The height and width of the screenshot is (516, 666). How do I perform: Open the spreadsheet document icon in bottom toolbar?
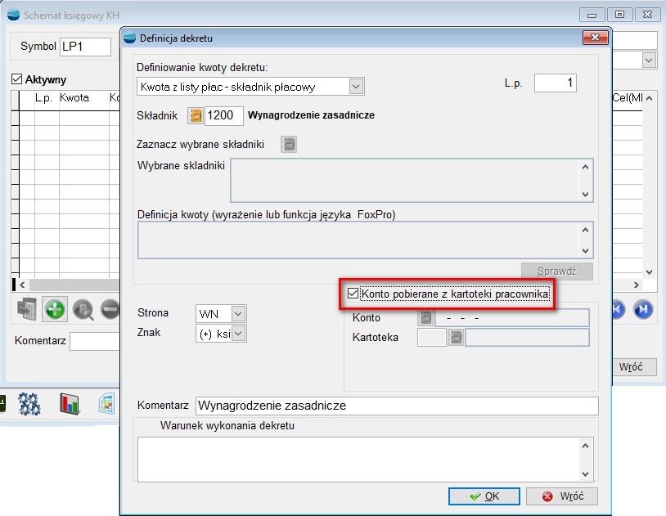click(107, 403)
